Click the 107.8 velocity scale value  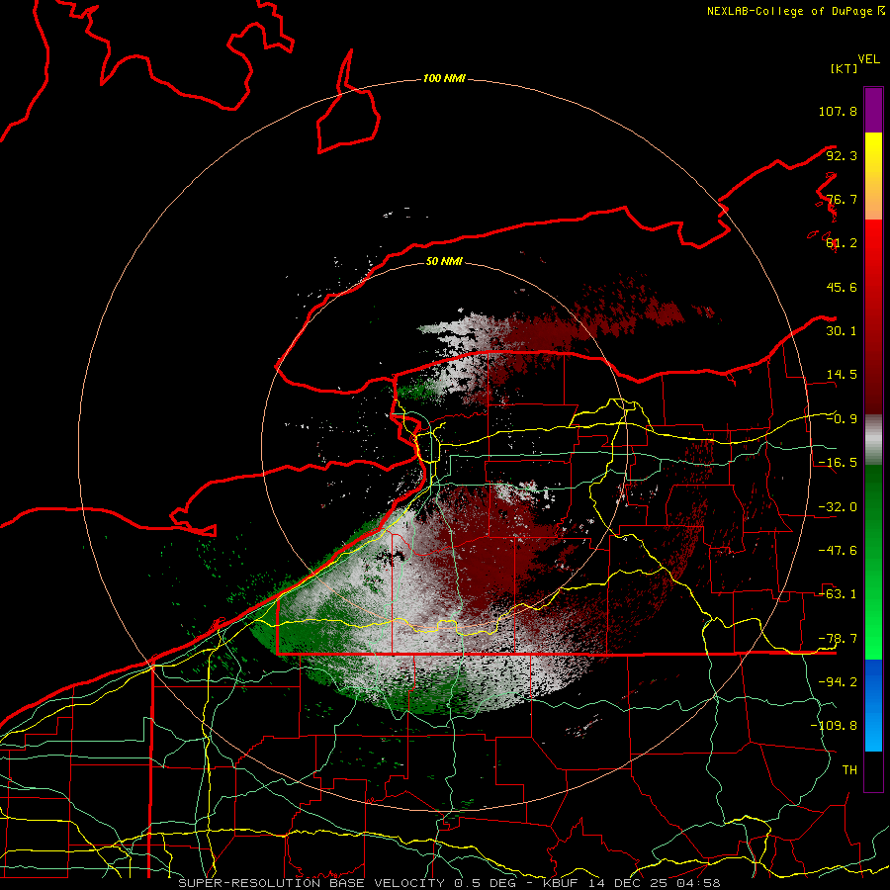click(838, 111)
